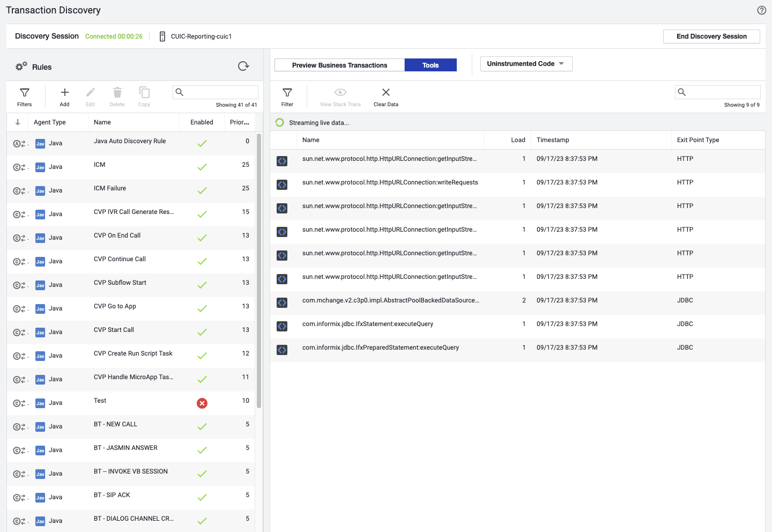This screenshot has height=532, width=772.
Task: Toggle enabled checkmark for BT - NEW CALL
Action: click(x=202, y=427)
